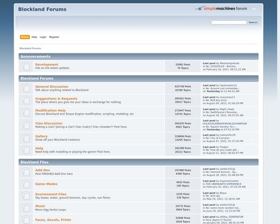Open the Add-Ons board link
The height and width of the screenshot is (224, 280).
tap(42, 170)
